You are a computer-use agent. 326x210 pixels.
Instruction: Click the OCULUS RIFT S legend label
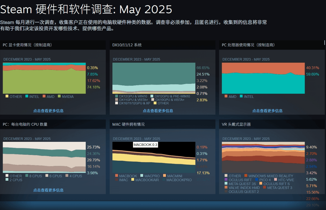(x=277, y=184)
